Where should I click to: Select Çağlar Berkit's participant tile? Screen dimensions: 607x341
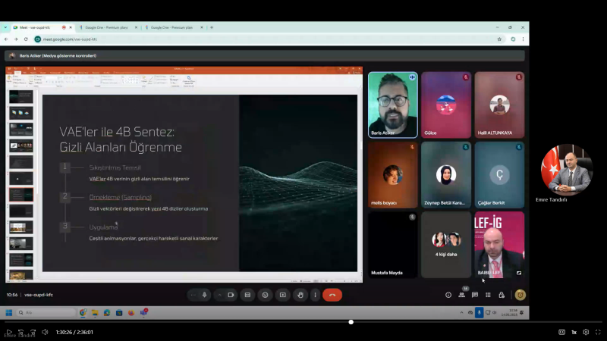(499, 175)
